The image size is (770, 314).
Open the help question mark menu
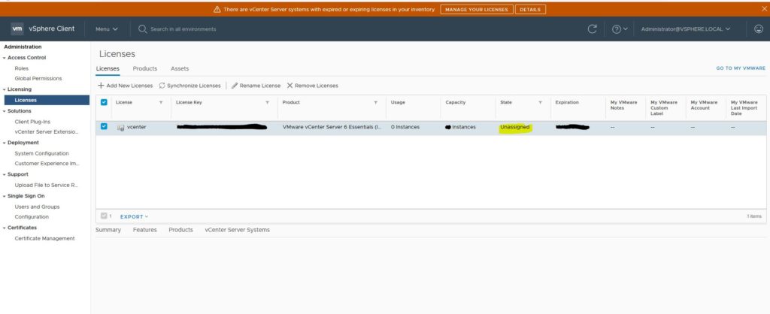pos(620,29)
